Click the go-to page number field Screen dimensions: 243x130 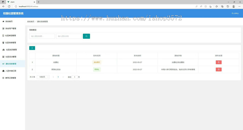click(x=75, y=77)
